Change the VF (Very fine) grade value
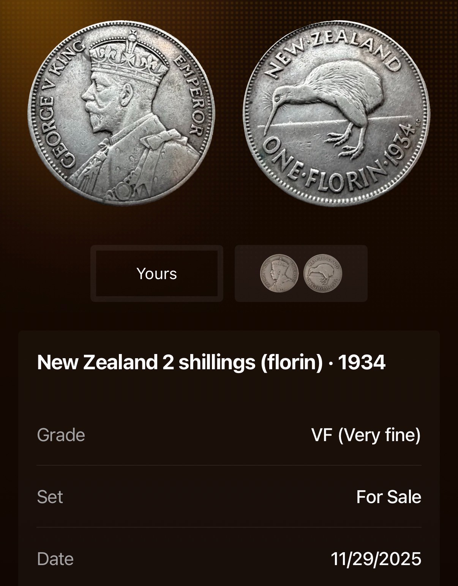The image size is (458, 586). (366, 435)
